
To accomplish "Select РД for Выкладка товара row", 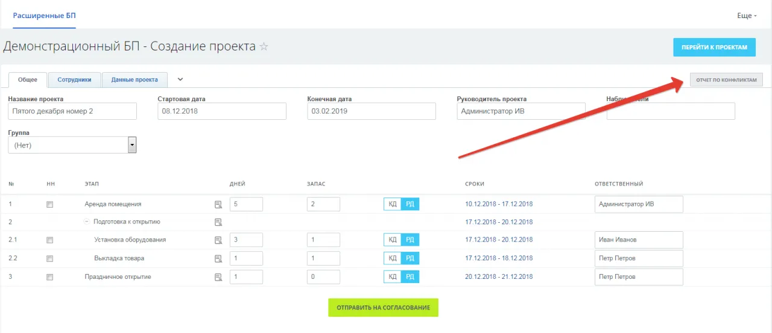I will pos(410,258).
